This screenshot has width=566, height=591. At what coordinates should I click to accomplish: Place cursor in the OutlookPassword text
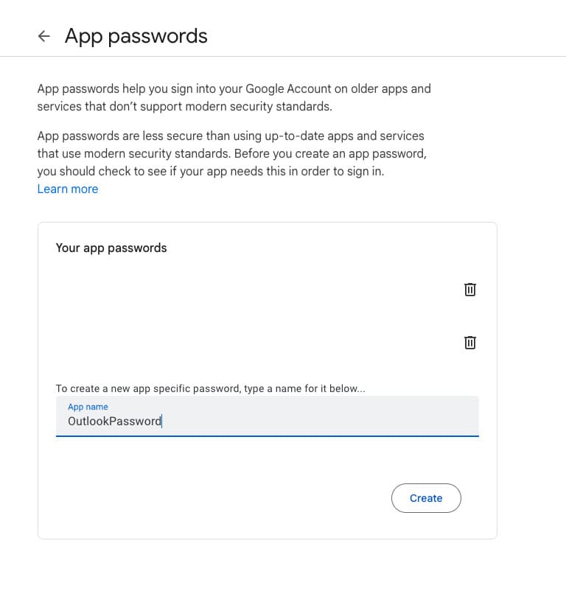[x=114, y=421]
